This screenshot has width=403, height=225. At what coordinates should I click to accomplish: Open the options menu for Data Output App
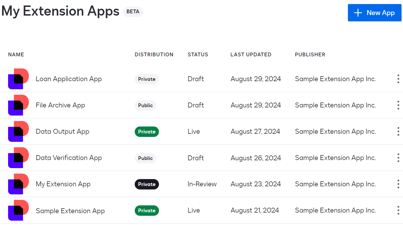(398, 131)
